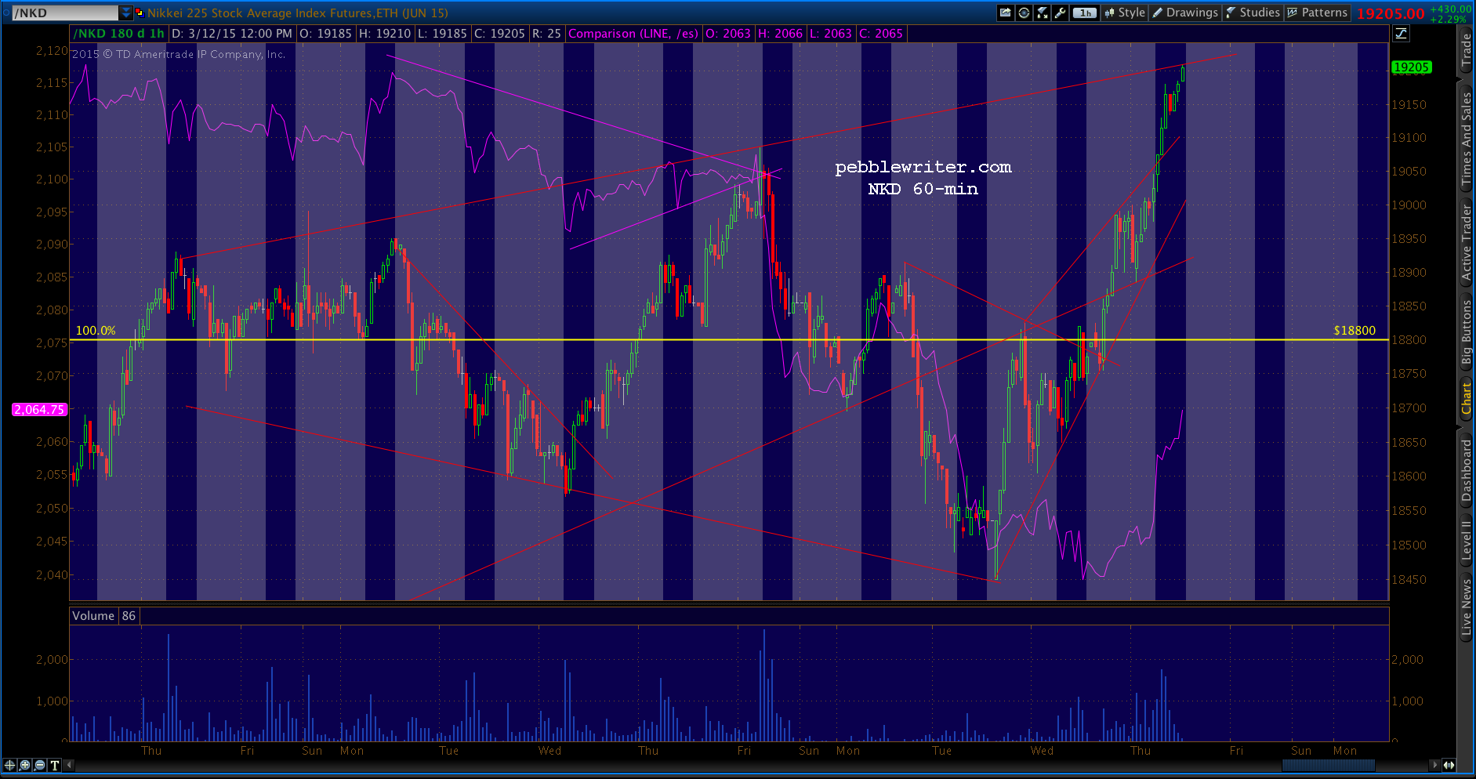1476x779 pixels.
Task: Click the axis scale icon near price axis
Action: [x=1401, y=34]
